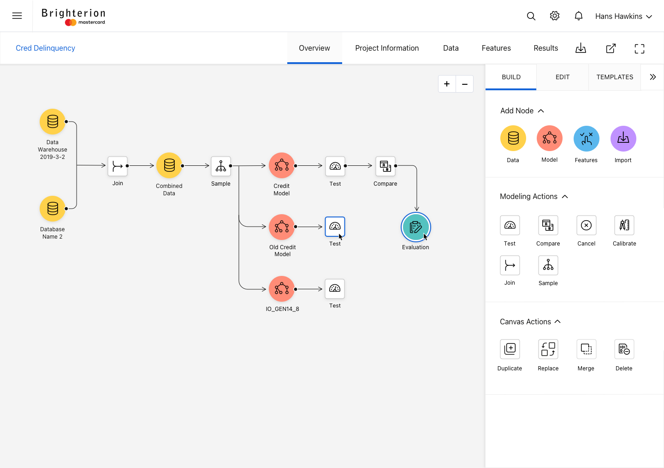Select Test node after Credit Model
Screen dimensions: 664x468
click(x=335, y=166)
